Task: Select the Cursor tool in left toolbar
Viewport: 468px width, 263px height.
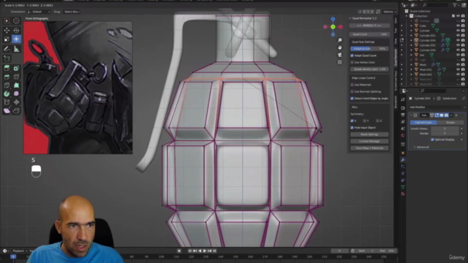Action: click(16, 20)
